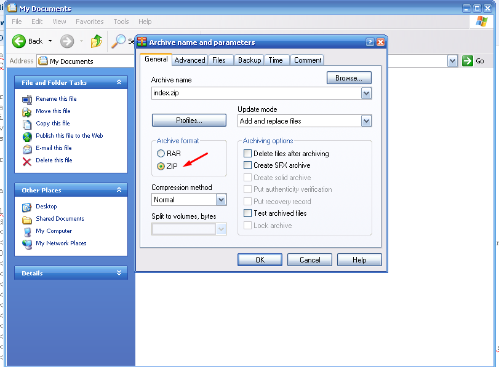Screen dimensions: 499x367
Task: Click the Publish to Web globe icon
Action: coord(27,136)
